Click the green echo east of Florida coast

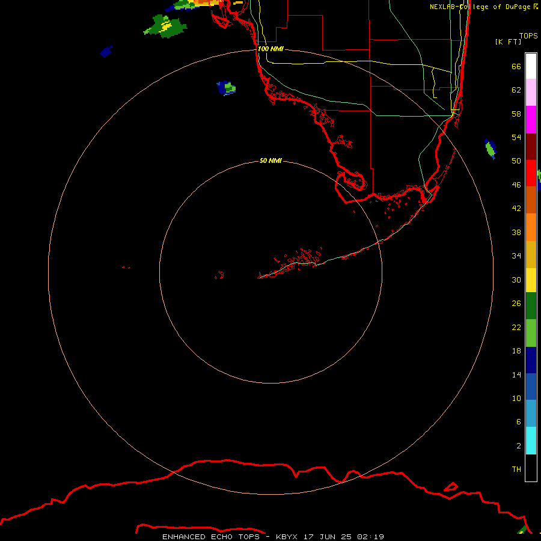(491, 149)
